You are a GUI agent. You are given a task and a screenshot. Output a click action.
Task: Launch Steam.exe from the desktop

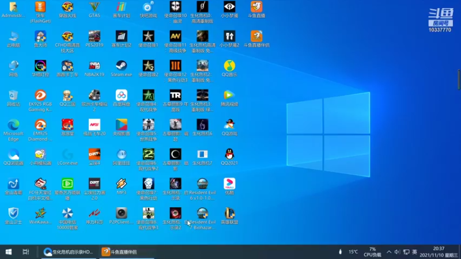[x=122, y=68]
